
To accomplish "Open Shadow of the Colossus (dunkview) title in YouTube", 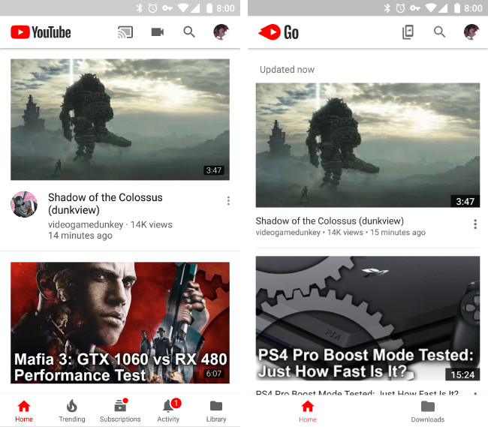I will tap(105, 203).
